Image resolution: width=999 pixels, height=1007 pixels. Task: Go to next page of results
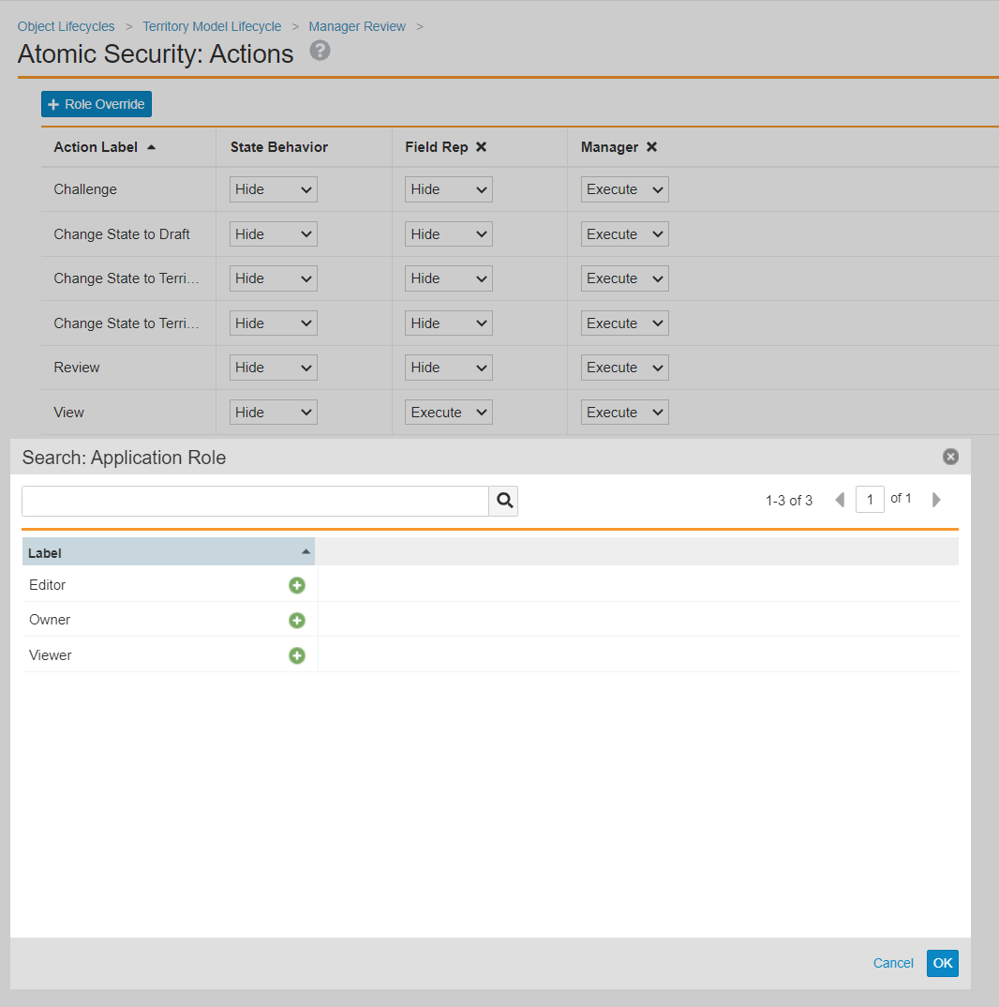point(935,500)
